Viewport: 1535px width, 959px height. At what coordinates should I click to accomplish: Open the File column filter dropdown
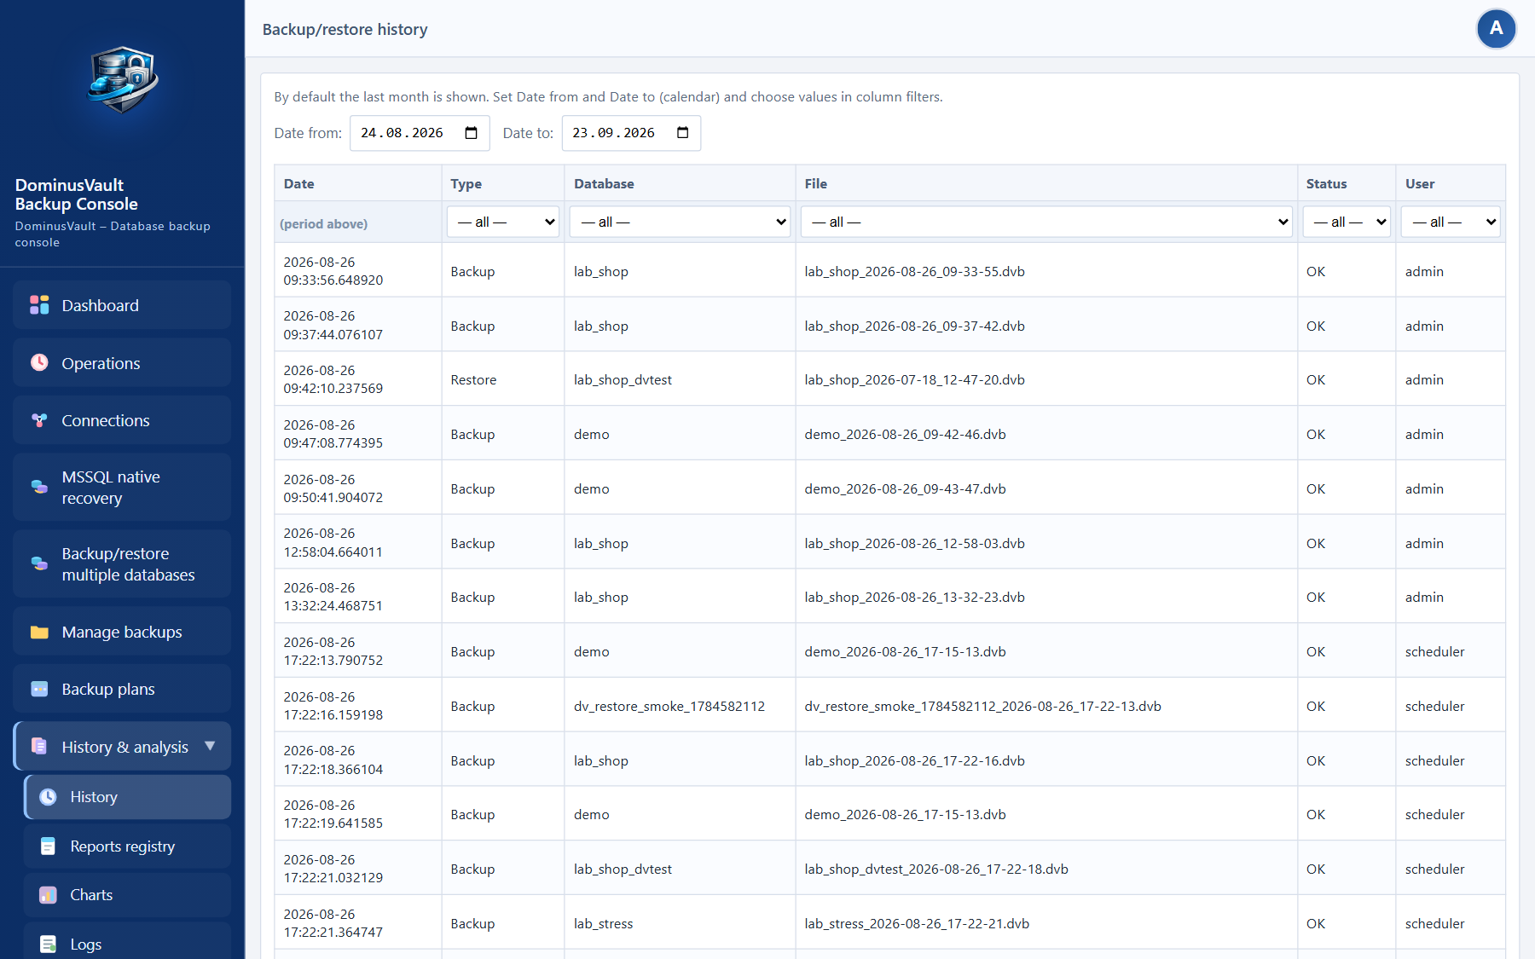click(1046, 222)
